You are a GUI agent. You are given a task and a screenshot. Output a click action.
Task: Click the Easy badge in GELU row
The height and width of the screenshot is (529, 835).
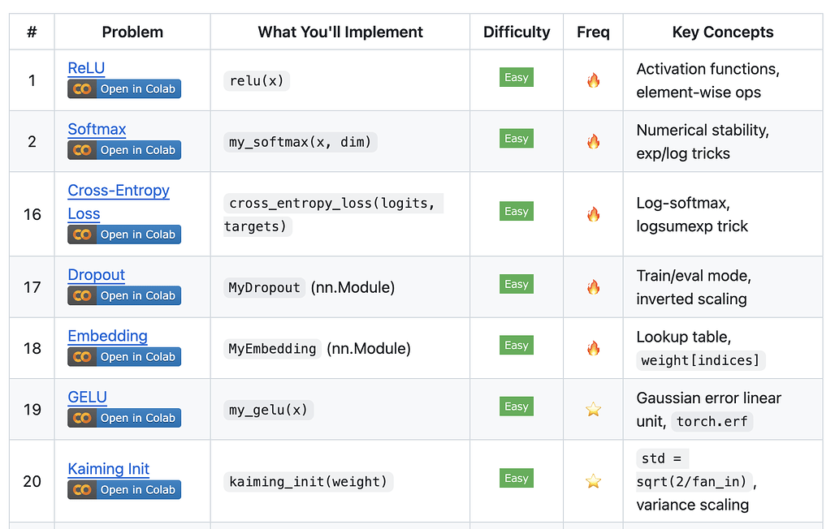click(516, 406)
